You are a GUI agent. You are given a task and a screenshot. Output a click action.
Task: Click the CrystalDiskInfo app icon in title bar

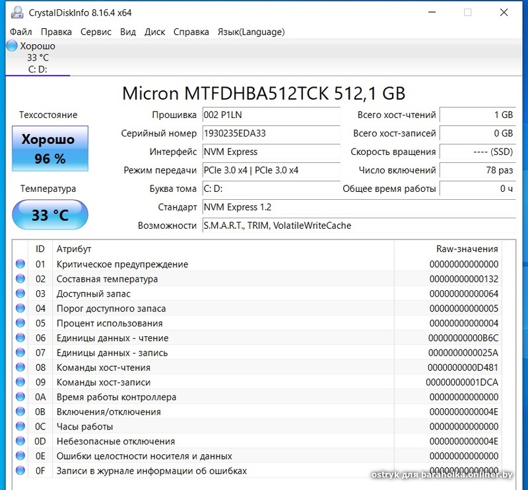click(17, 13)
